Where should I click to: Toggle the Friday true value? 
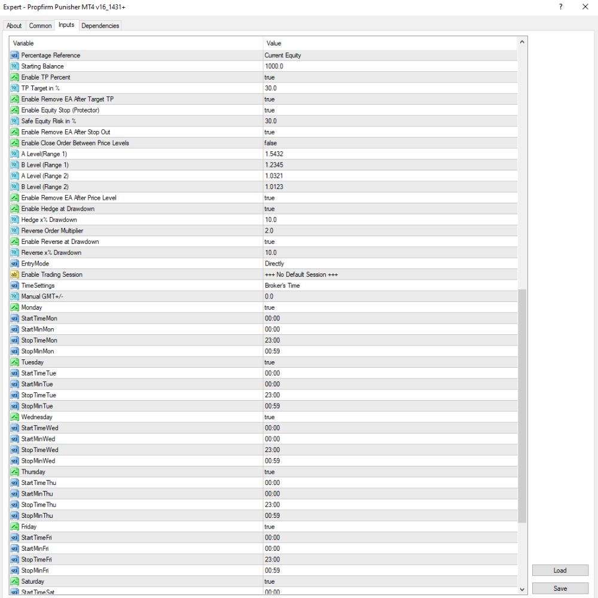pos(390,527)
